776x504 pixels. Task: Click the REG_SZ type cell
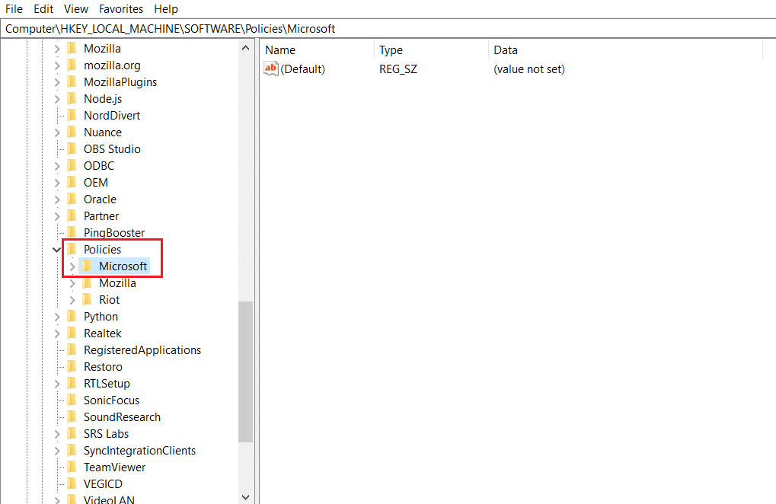pos(398,69)
